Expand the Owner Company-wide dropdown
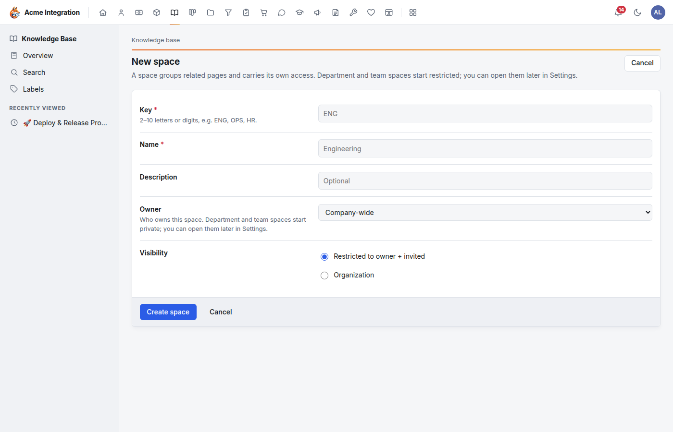This screenshot has height=432, width=673. pyautogui.click(x=485, y=213)
